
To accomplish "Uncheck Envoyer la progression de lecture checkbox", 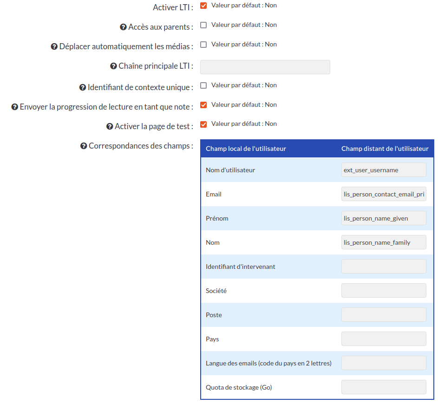I will [203, 105].
